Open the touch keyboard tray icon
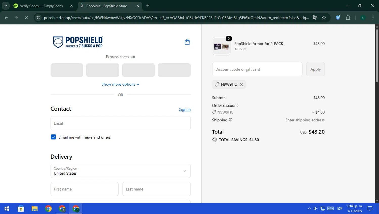This screenshot has width=379, height=214. [x=330, y=208]
